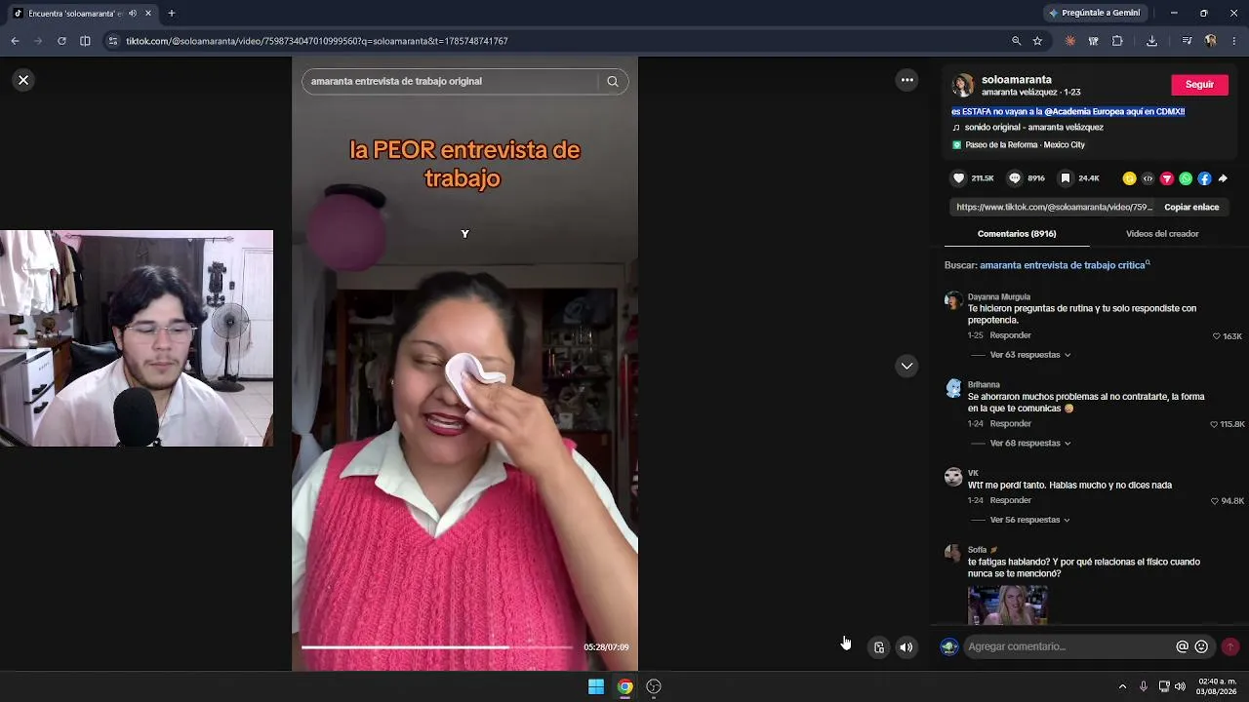The width and height of the screenshot is (1249, 702).
Task: Open the site information icon in address bar
Action: (x=113, y=41)
